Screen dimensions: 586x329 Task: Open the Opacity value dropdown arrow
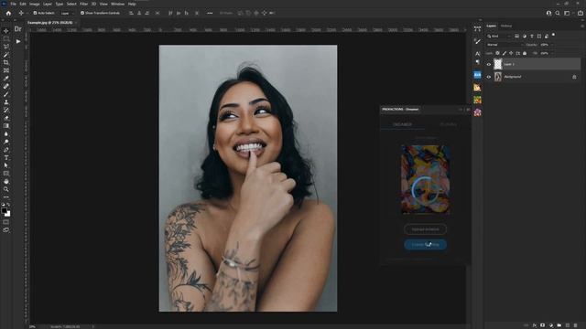pyautogui.click(x=551, y=45)
